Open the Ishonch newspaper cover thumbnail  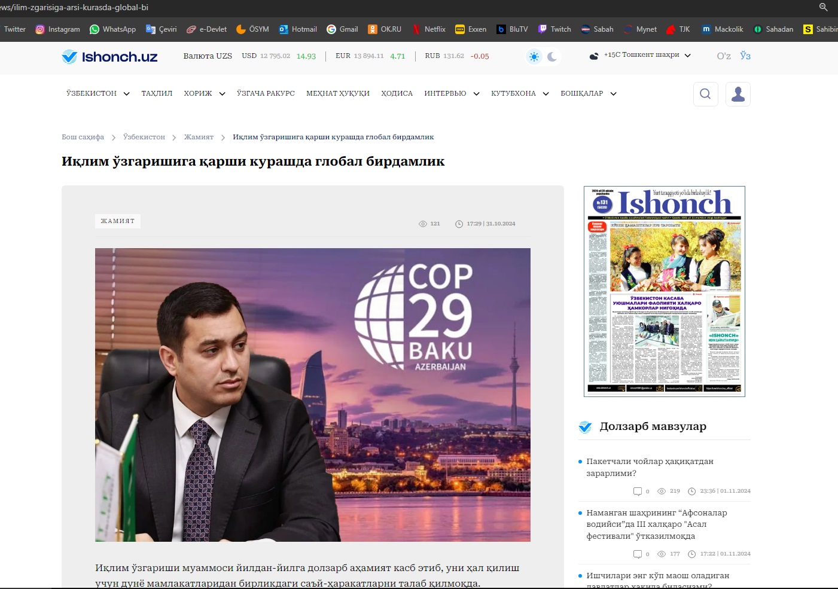[664, 291]
